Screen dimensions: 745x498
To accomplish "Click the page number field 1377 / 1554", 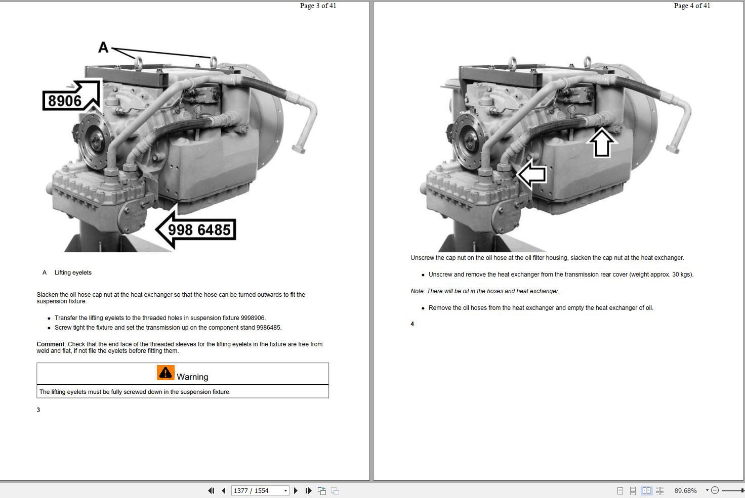I will tap(256, 490).
